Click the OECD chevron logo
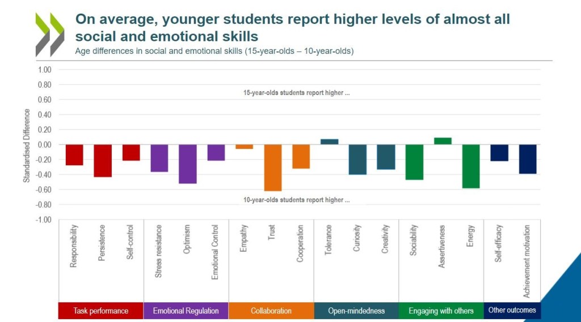This screenshot has height=322, width=581. pyautogui.click(x=50, y=35)
